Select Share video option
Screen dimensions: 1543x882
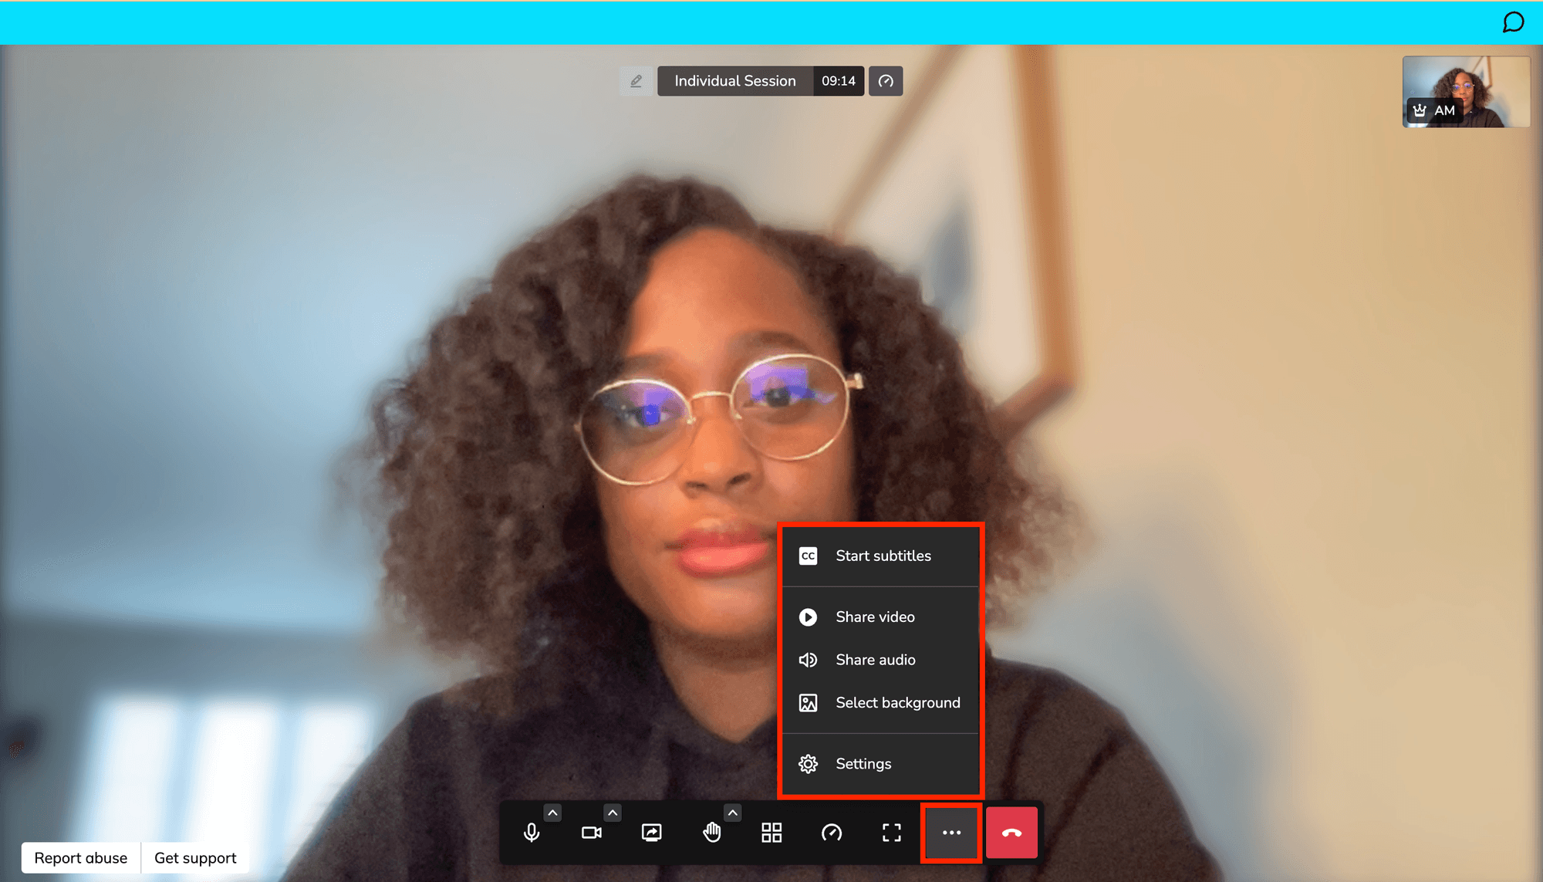coord(874,617)
